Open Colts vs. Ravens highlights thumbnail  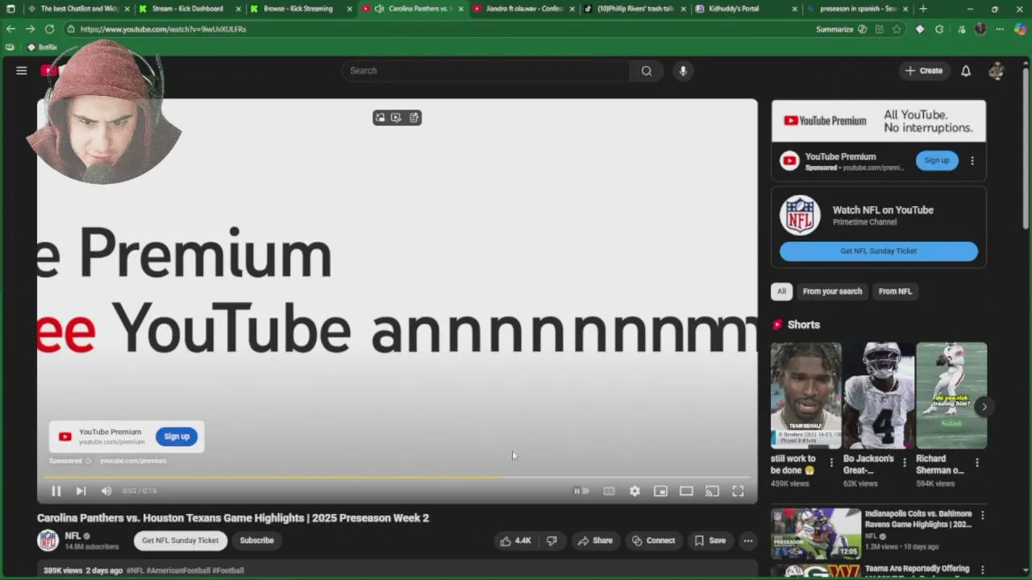click(815, 533)
